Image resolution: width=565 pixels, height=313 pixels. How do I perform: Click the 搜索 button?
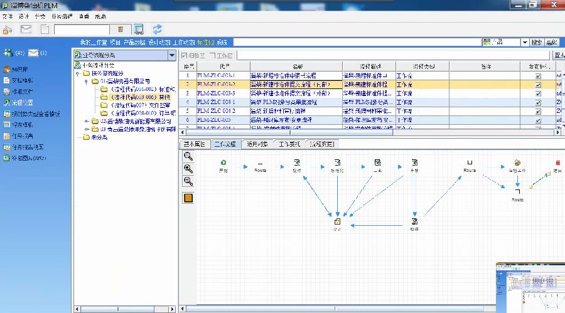[x=537, y=42]
